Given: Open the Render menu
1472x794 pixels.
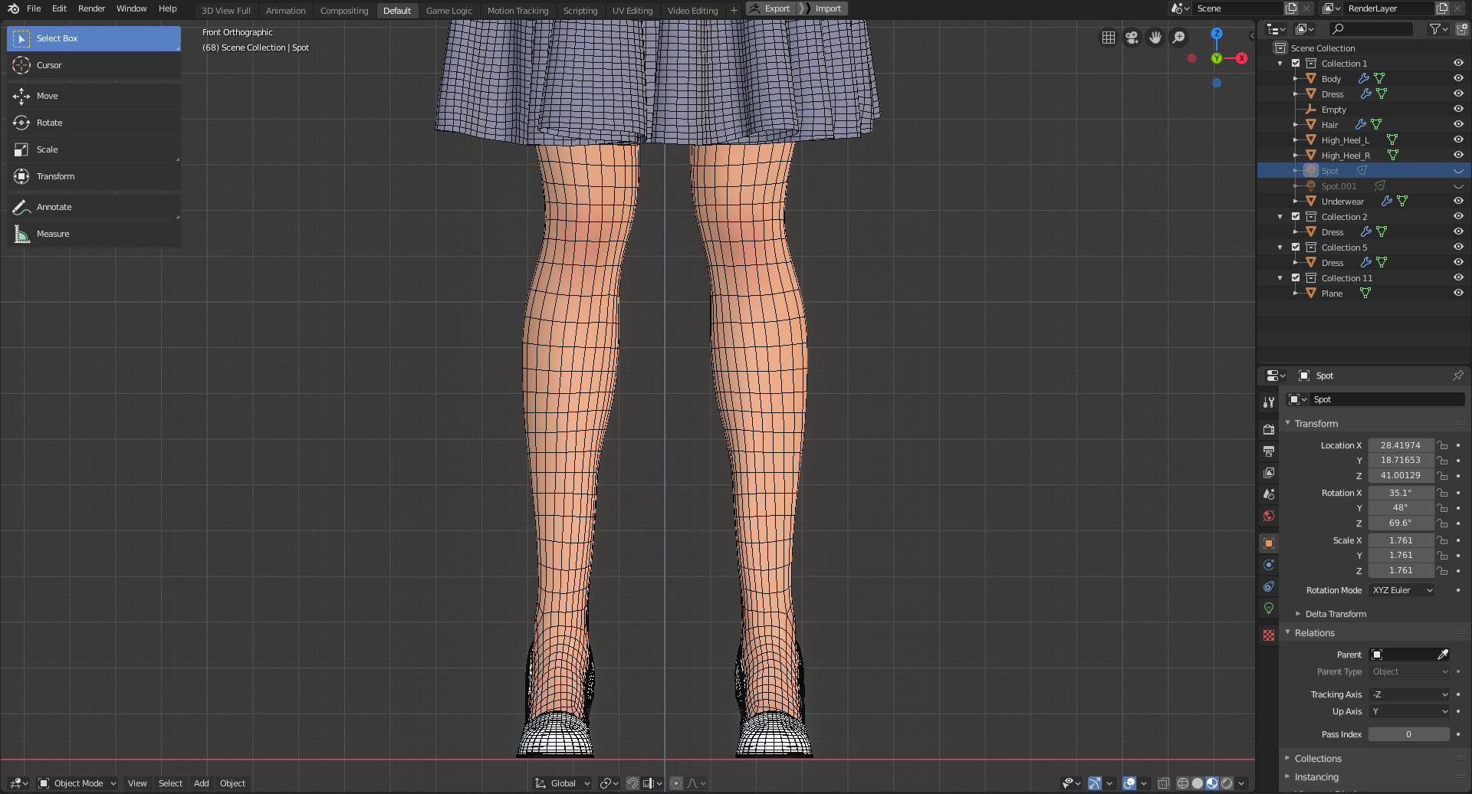Looking at the screenshot, I should (91, 8).
